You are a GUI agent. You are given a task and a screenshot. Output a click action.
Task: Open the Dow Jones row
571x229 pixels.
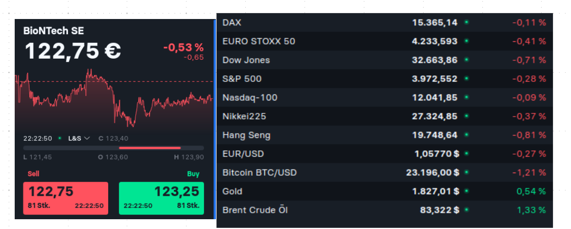pyautogui.click(x=384, y=60)
